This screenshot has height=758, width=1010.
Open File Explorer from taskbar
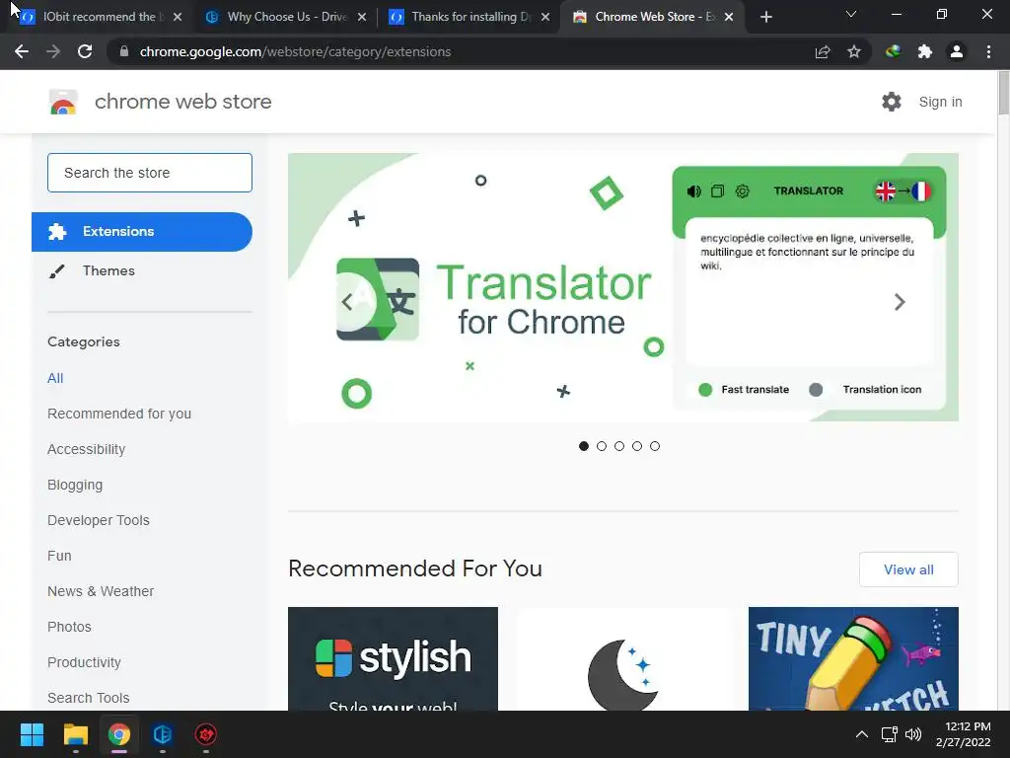tap(75, 734)
